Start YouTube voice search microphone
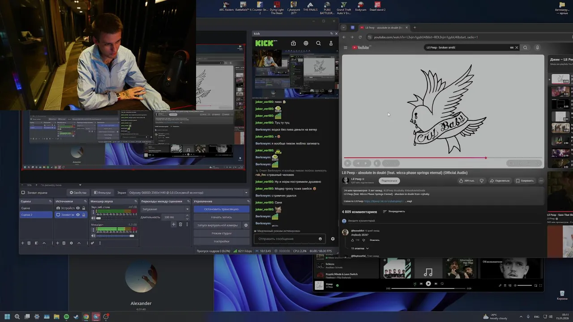The width and height of the screenshot is (573, 322). click(x=538, y=47)
